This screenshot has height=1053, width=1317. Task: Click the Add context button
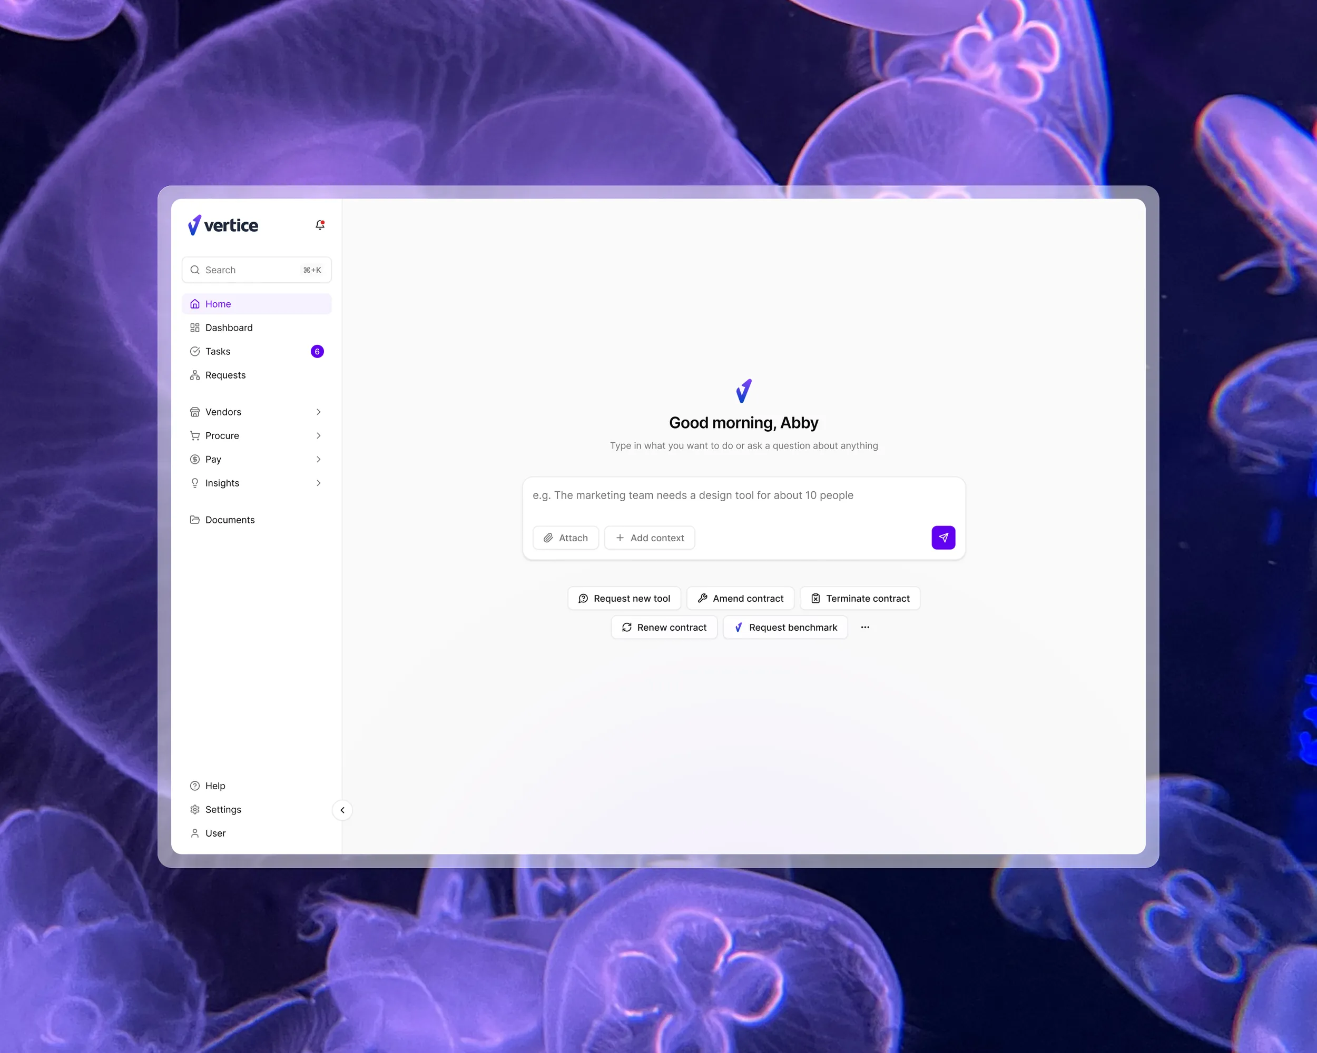[650, 539]
